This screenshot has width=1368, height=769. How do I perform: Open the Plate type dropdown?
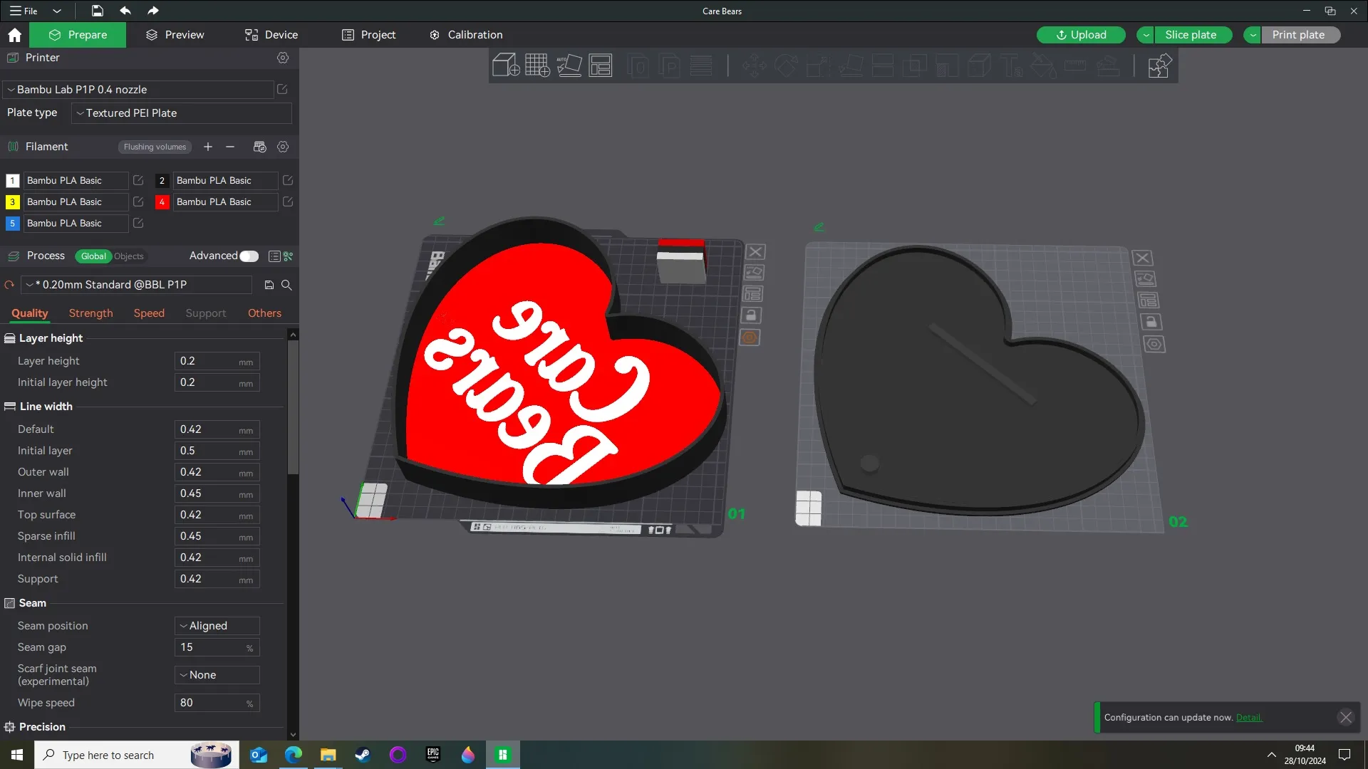[x=181, y=113]
